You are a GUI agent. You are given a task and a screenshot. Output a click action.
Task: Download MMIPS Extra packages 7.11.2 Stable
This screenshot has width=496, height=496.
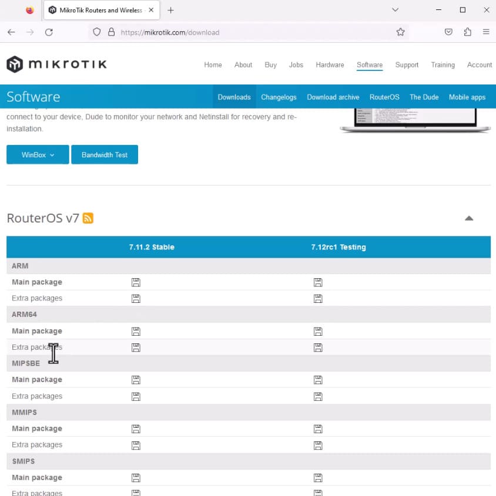pyautogui.click(x=136, y=446)
